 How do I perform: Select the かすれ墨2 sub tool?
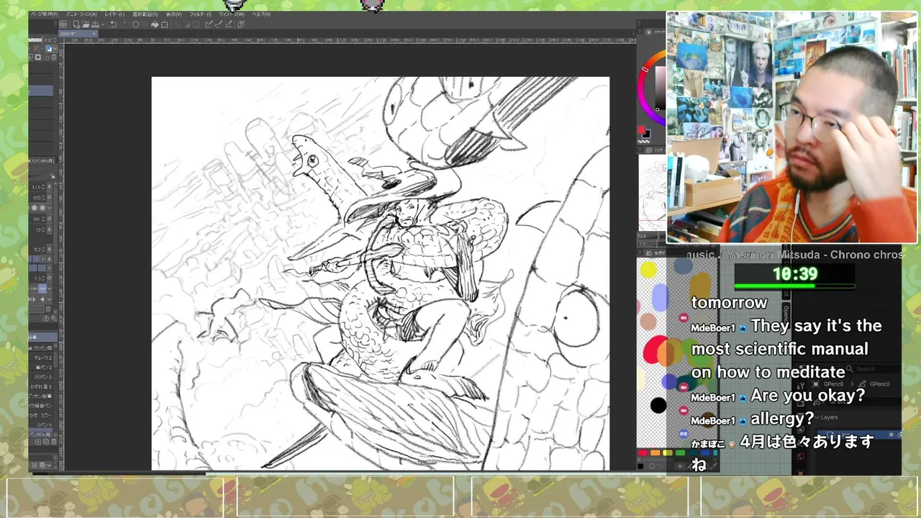42,386
